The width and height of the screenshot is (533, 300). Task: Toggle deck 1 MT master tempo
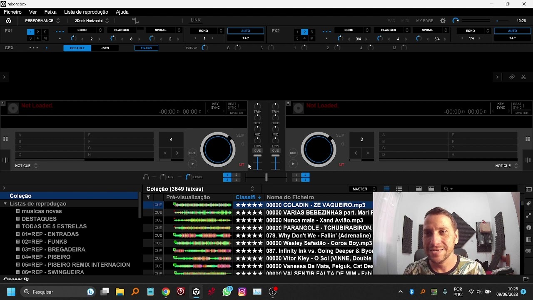pos(242,165)
